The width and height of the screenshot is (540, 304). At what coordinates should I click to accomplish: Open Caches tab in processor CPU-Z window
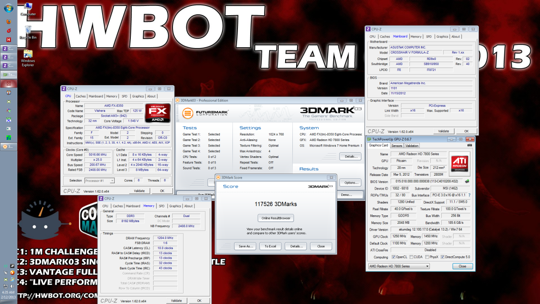[x=81, y=96]
